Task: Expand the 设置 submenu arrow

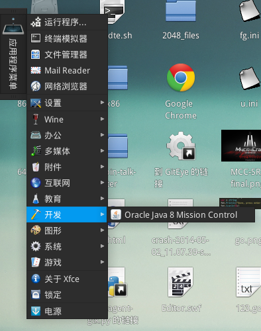Action: [x=102, y=103]
